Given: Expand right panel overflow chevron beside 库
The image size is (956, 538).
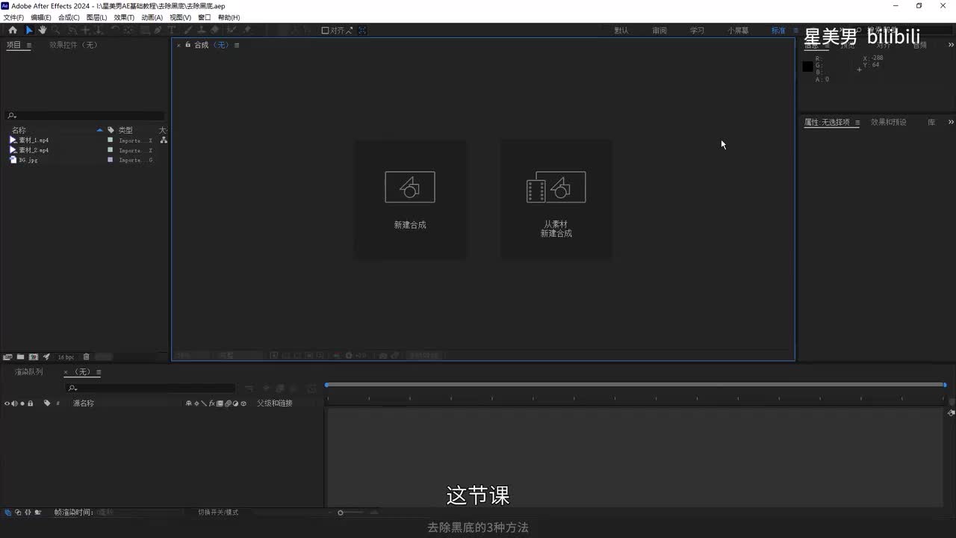Looking at the screenshot, I should (x=951, y=123).
